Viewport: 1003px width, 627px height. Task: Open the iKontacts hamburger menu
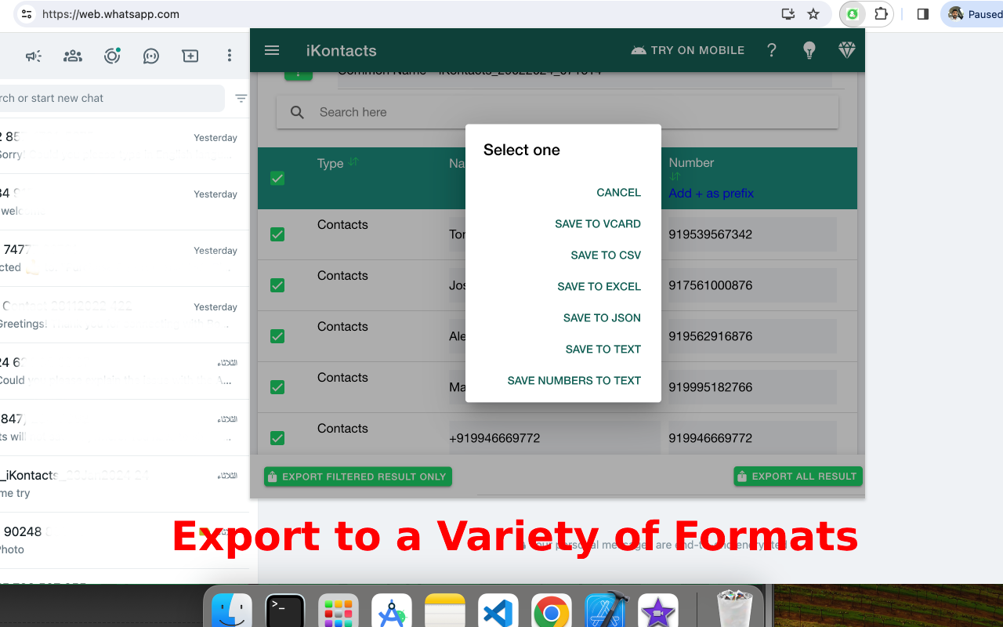click(271, 50)
